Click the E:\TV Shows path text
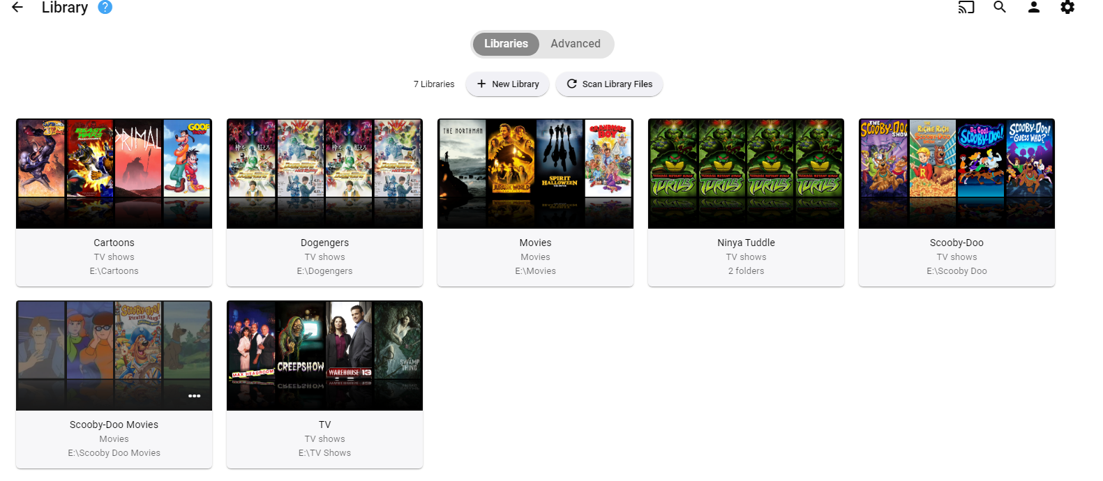The image size is (1103, 481). point(324,453)
